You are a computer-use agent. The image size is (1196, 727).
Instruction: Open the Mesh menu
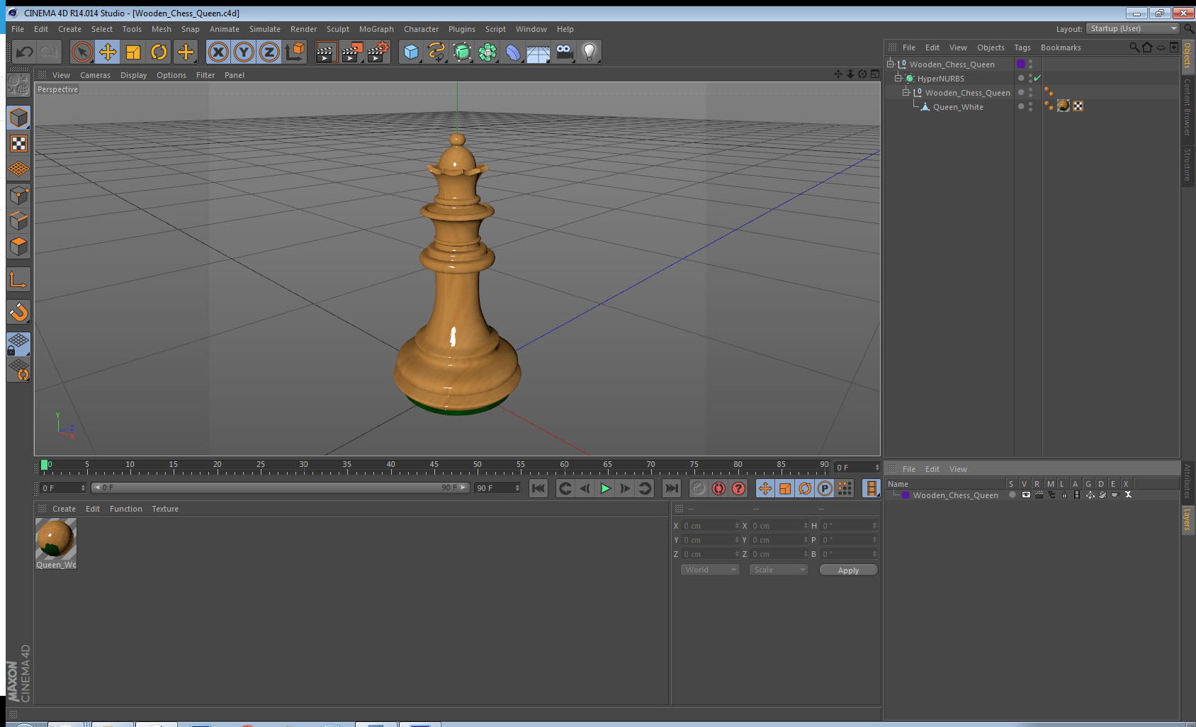[161, 29]
